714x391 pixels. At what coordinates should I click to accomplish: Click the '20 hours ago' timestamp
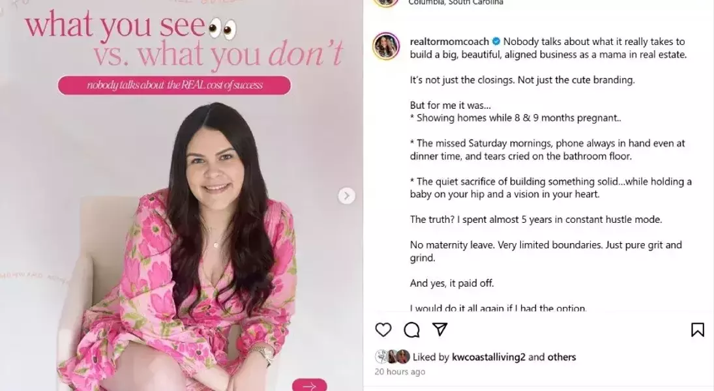coord(400,371)
